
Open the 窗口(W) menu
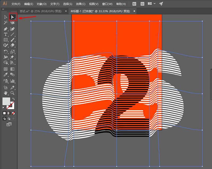click(x=107, y=4)
